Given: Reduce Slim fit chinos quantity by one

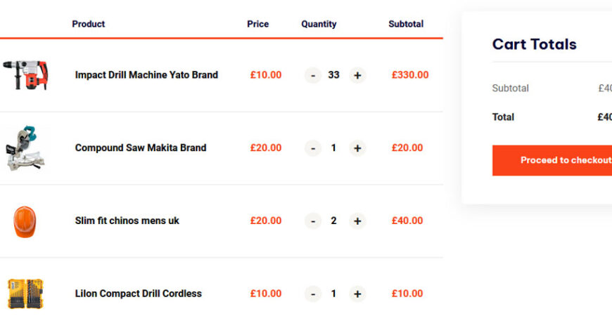Looking at the screenshot, I should 313,221.
